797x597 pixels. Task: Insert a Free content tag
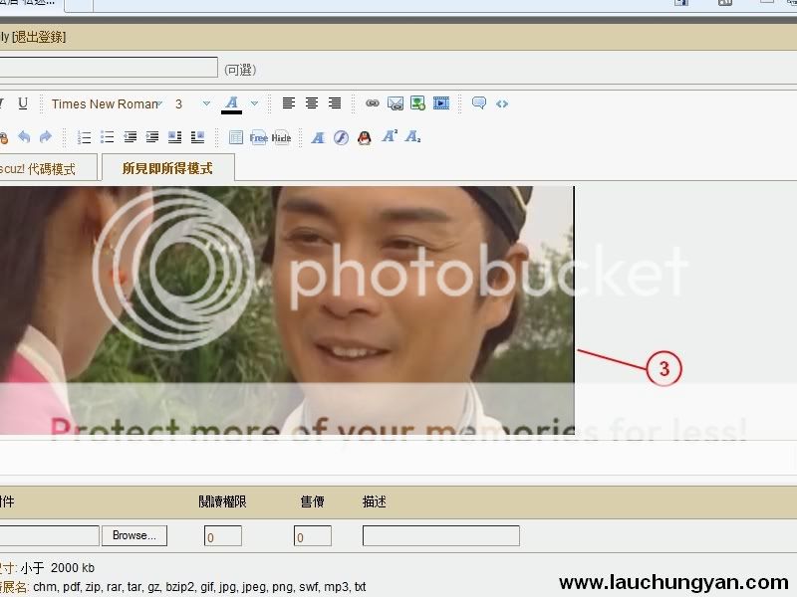click(258, 137)
